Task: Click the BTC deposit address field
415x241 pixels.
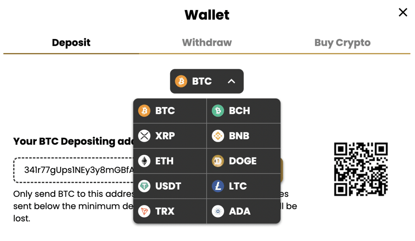Action: [74, 170]
